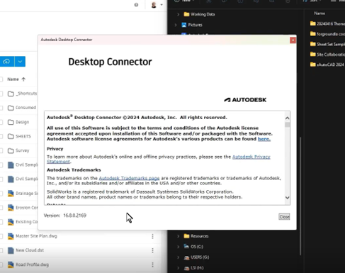Image resolution: width=345 pixels, height=273 pixels.
Task: Click the Existing Co drawing file icon
Action: (x=11, y=222)
